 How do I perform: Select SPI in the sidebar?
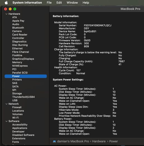pyautogui.click(x=14, y=90)
